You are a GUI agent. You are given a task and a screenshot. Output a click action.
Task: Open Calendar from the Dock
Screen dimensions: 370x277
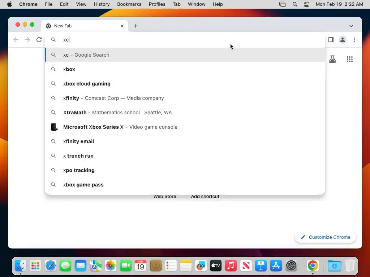click(141, 266)
